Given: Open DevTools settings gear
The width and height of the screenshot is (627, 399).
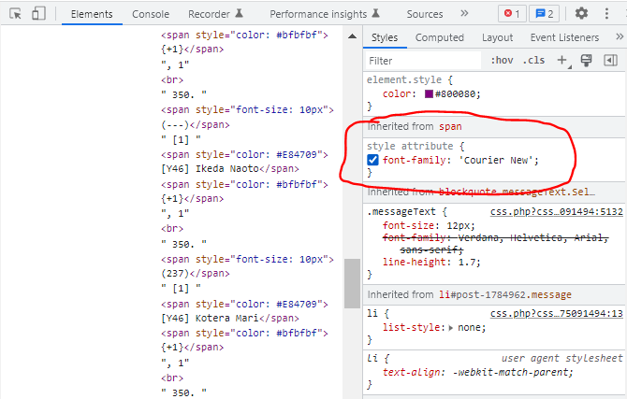Looking at the screenshot, I should 581,14.
